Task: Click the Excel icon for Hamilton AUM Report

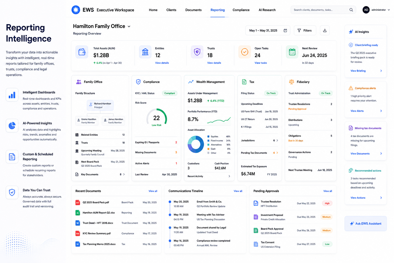Action: tap(77, 213)
